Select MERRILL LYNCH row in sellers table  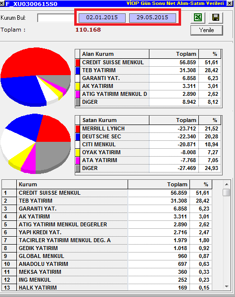coord(148,128)
